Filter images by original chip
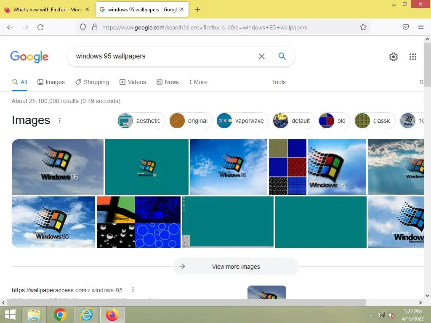The height and width of the screenshot is (323, 431). tap(191, 121)
